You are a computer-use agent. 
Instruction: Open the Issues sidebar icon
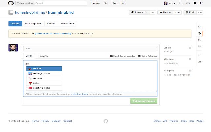pos(199,33)
